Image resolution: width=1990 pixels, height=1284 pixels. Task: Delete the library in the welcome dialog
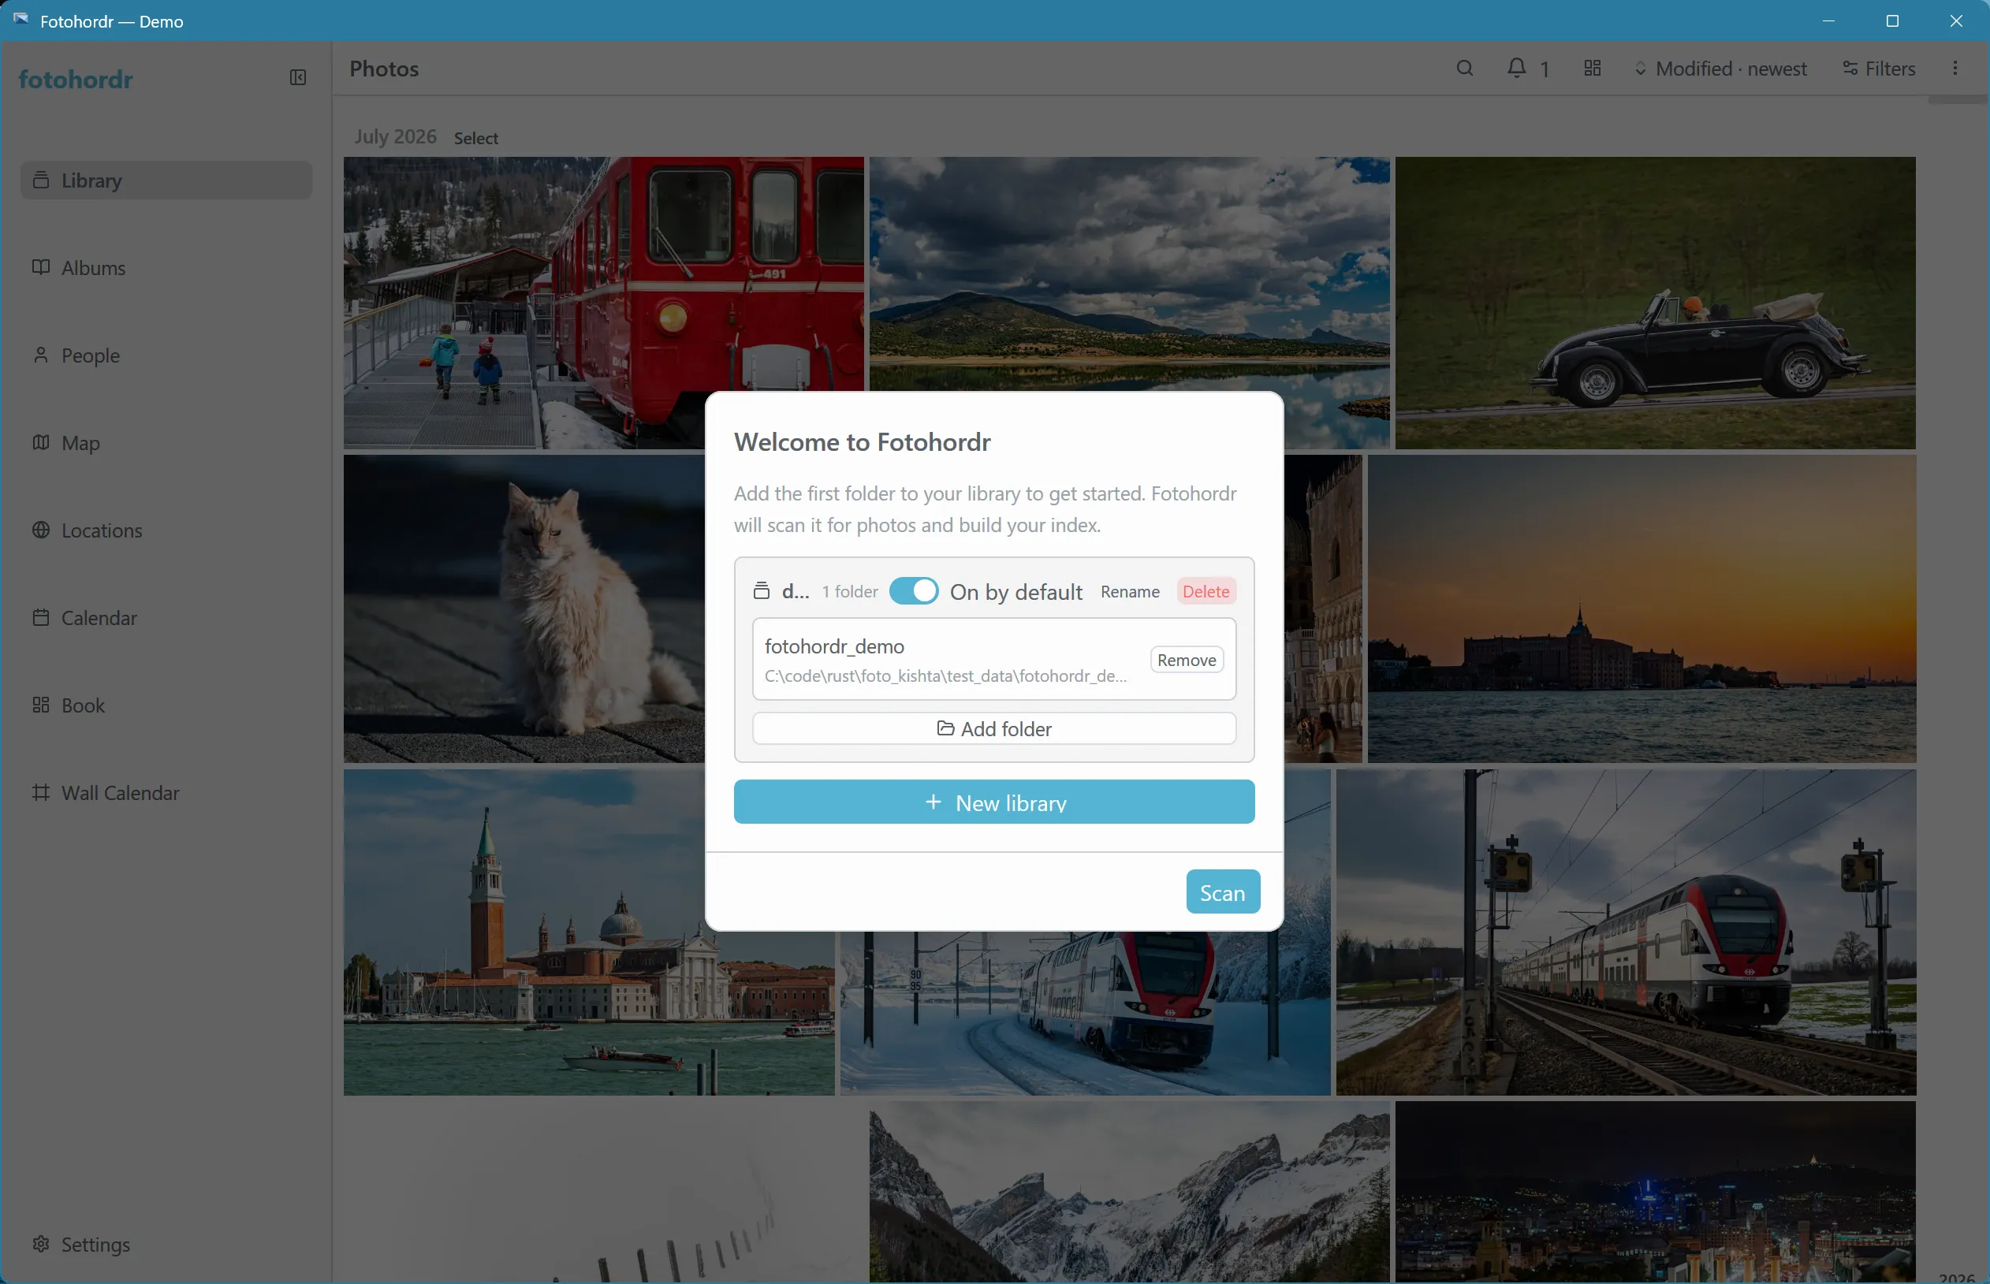tap(1206, 591)
